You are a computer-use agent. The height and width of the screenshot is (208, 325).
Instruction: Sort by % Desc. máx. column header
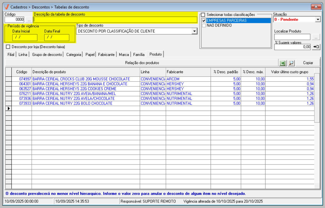pyautogui.click(x=253, y=72)
